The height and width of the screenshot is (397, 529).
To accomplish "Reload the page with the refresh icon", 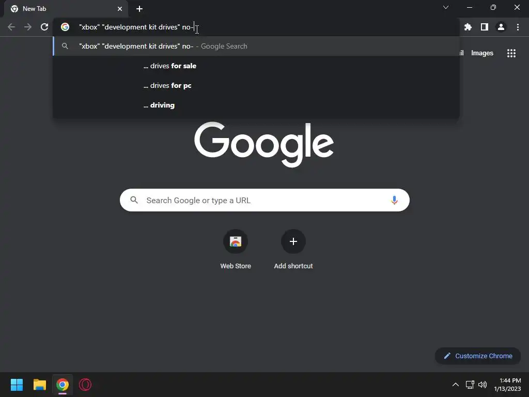I will click(x=44, y=27).
